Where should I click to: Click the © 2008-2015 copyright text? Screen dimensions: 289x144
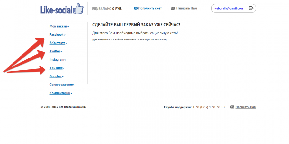point(63,107)
